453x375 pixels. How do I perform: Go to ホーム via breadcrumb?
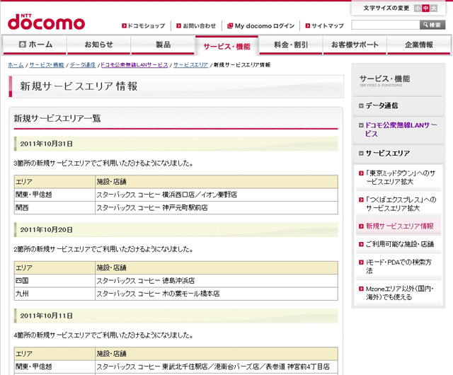(x=16, y=65)
